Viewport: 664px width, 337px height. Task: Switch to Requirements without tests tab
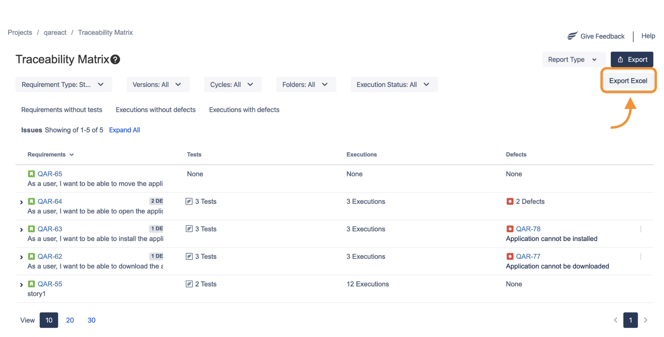[x=62, y=110]
